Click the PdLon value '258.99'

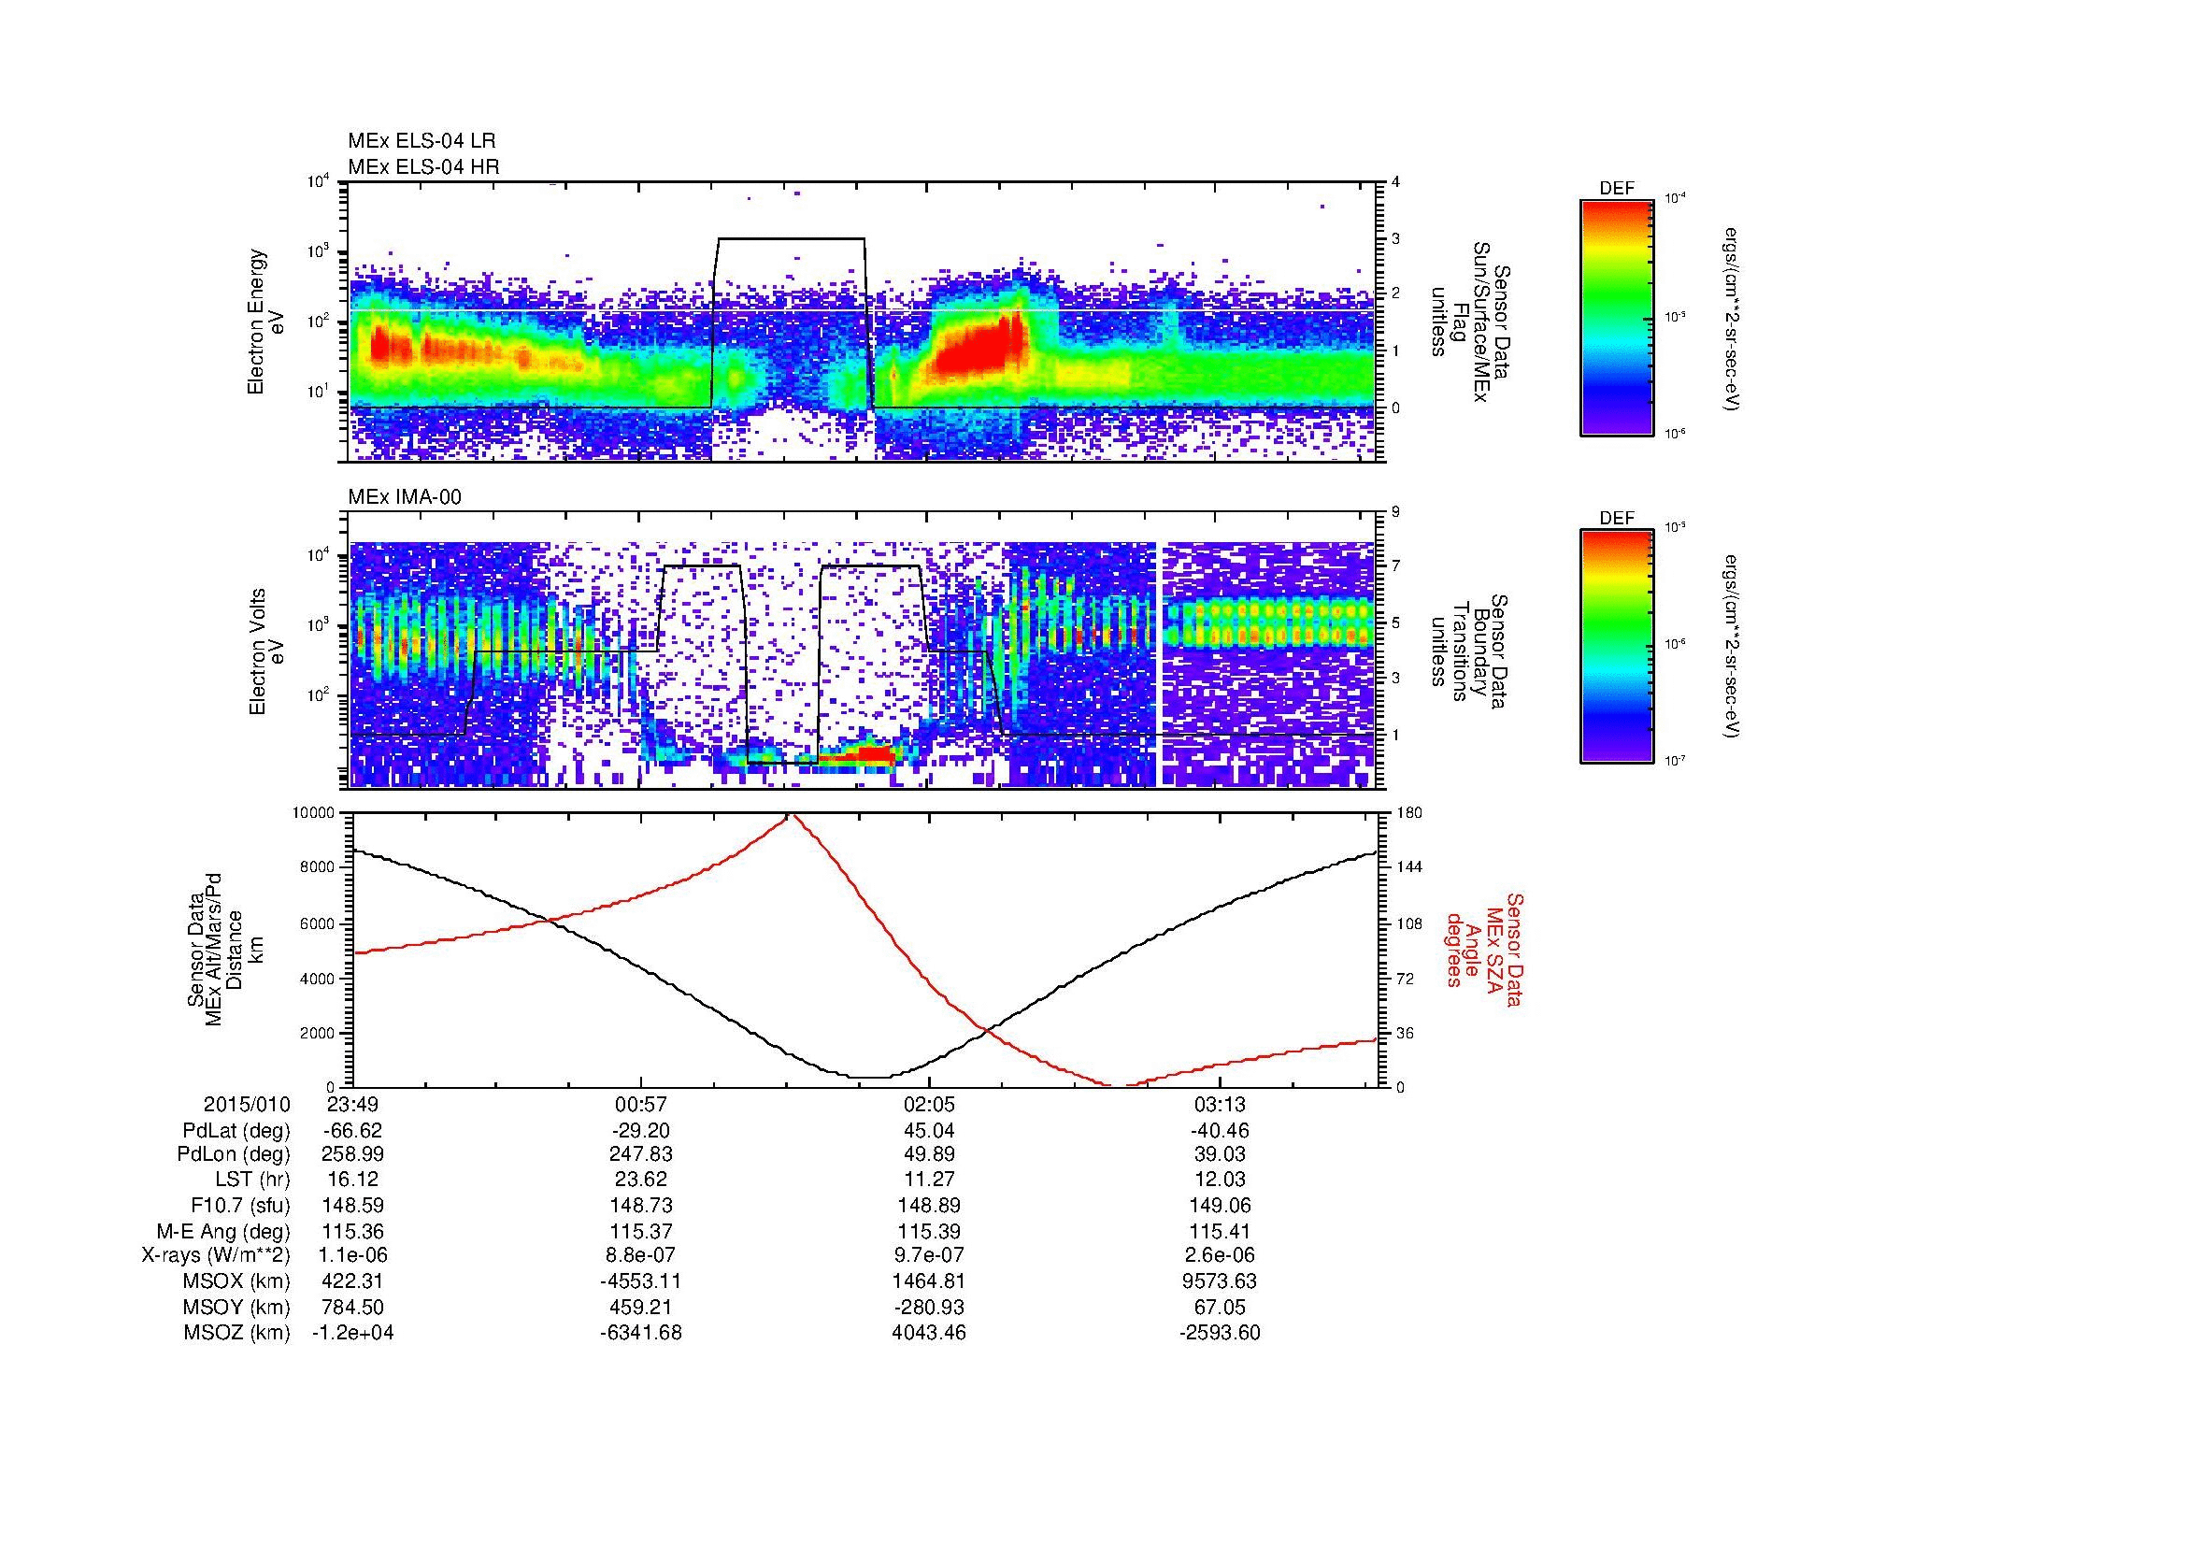[x=352, y=1154]
